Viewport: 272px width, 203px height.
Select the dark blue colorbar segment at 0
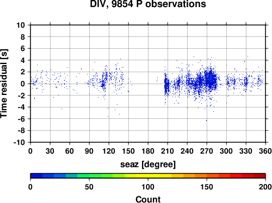coord(36,176)
